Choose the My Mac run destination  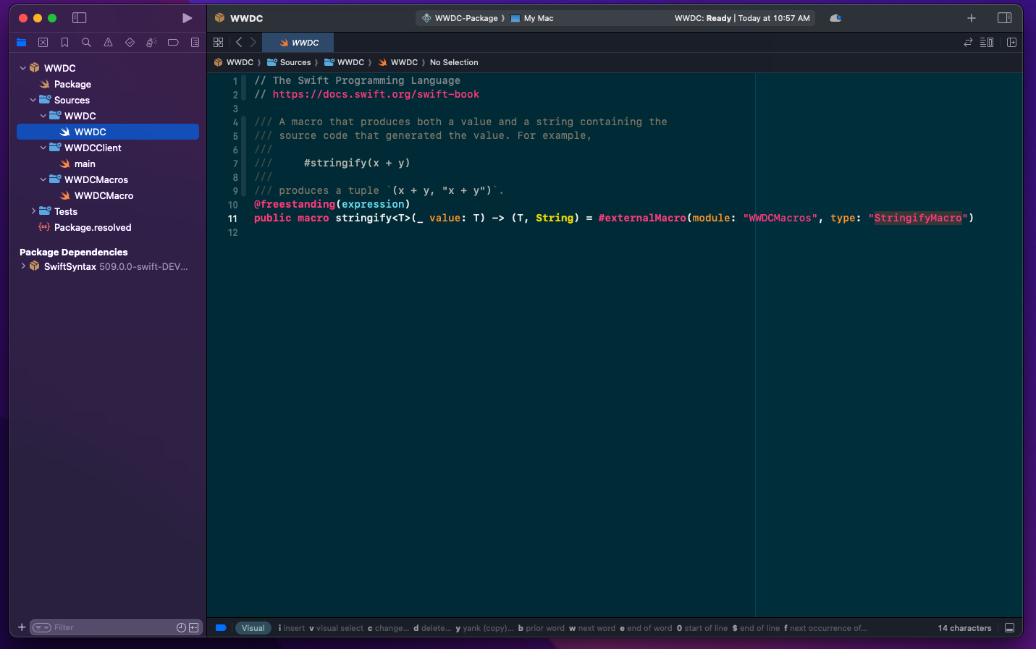click(x=532, y=18)
